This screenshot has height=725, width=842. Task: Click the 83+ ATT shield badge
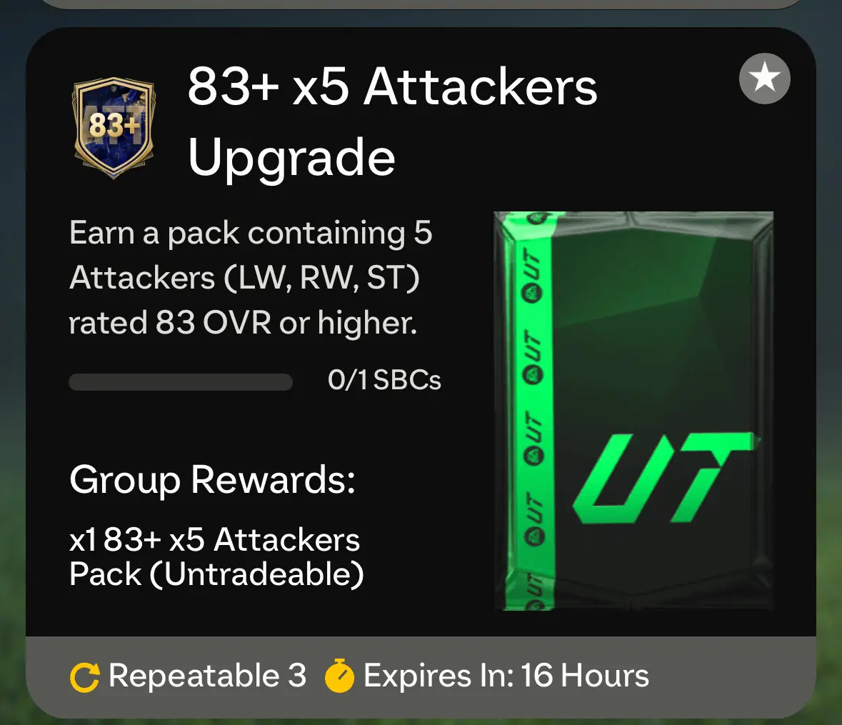point(114,128)
